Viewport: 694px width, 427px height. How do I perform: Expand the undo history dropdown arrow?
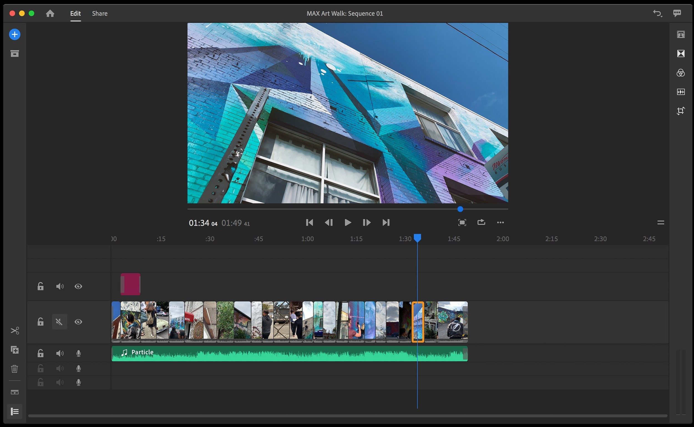click(662, 17)
